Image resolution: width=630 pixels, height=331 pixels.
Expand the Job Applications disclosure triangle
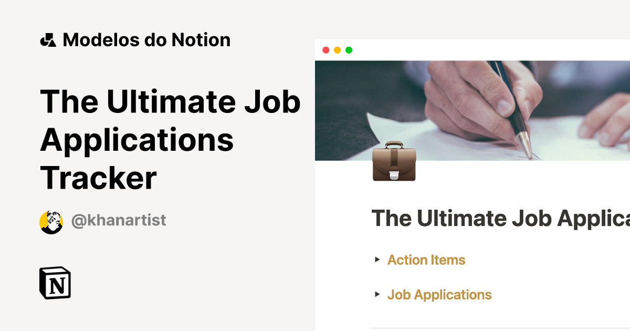coord(377,295)
